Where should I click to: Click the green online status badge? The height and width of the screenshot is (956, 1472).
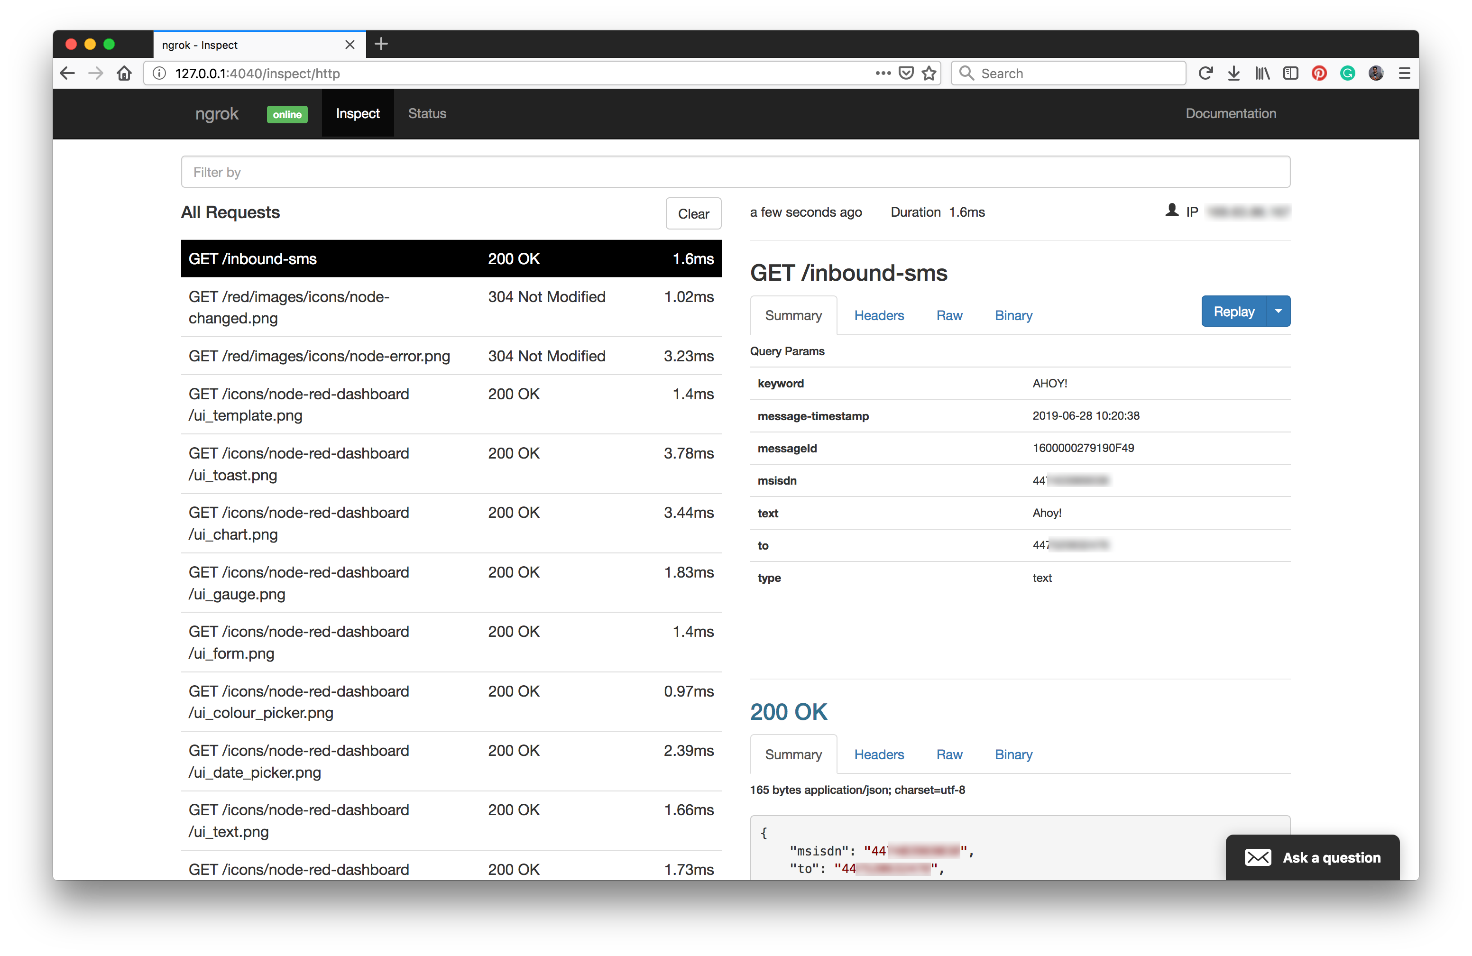(287, 114)
